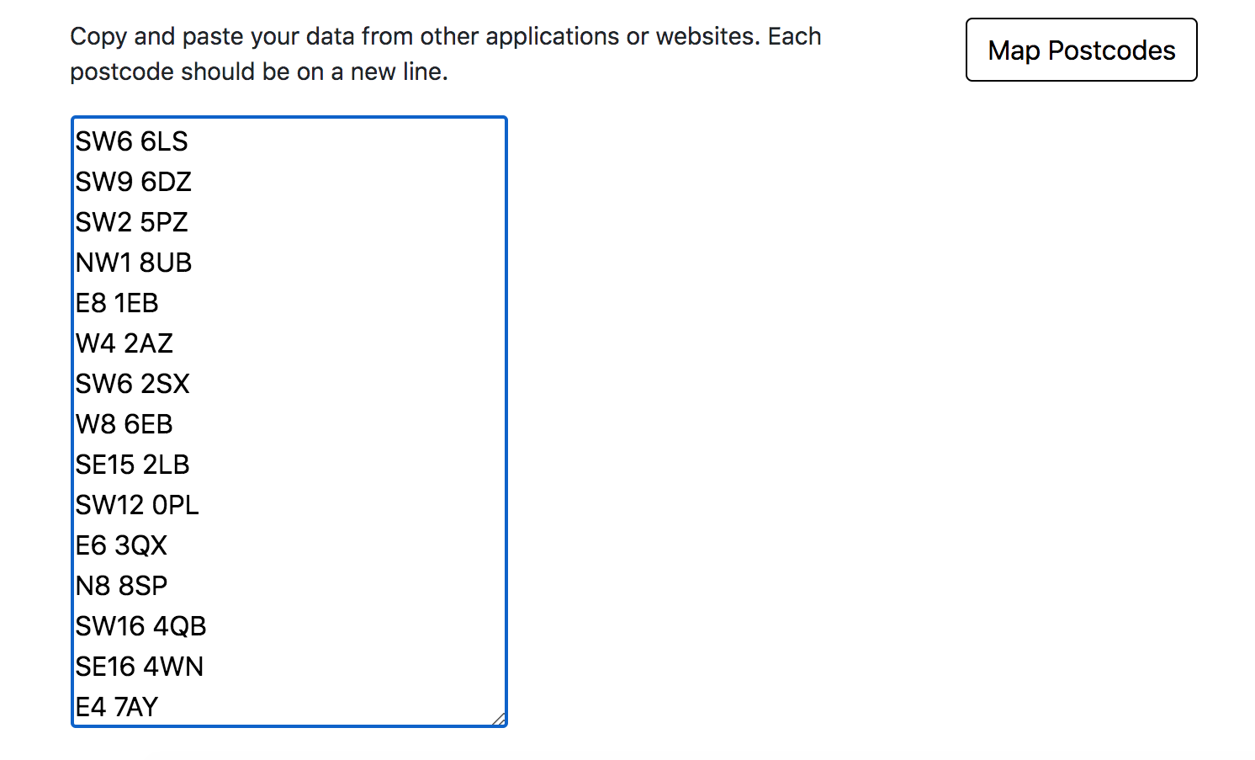Place cursor at end of E4 7AY

(x=157, y=707)
